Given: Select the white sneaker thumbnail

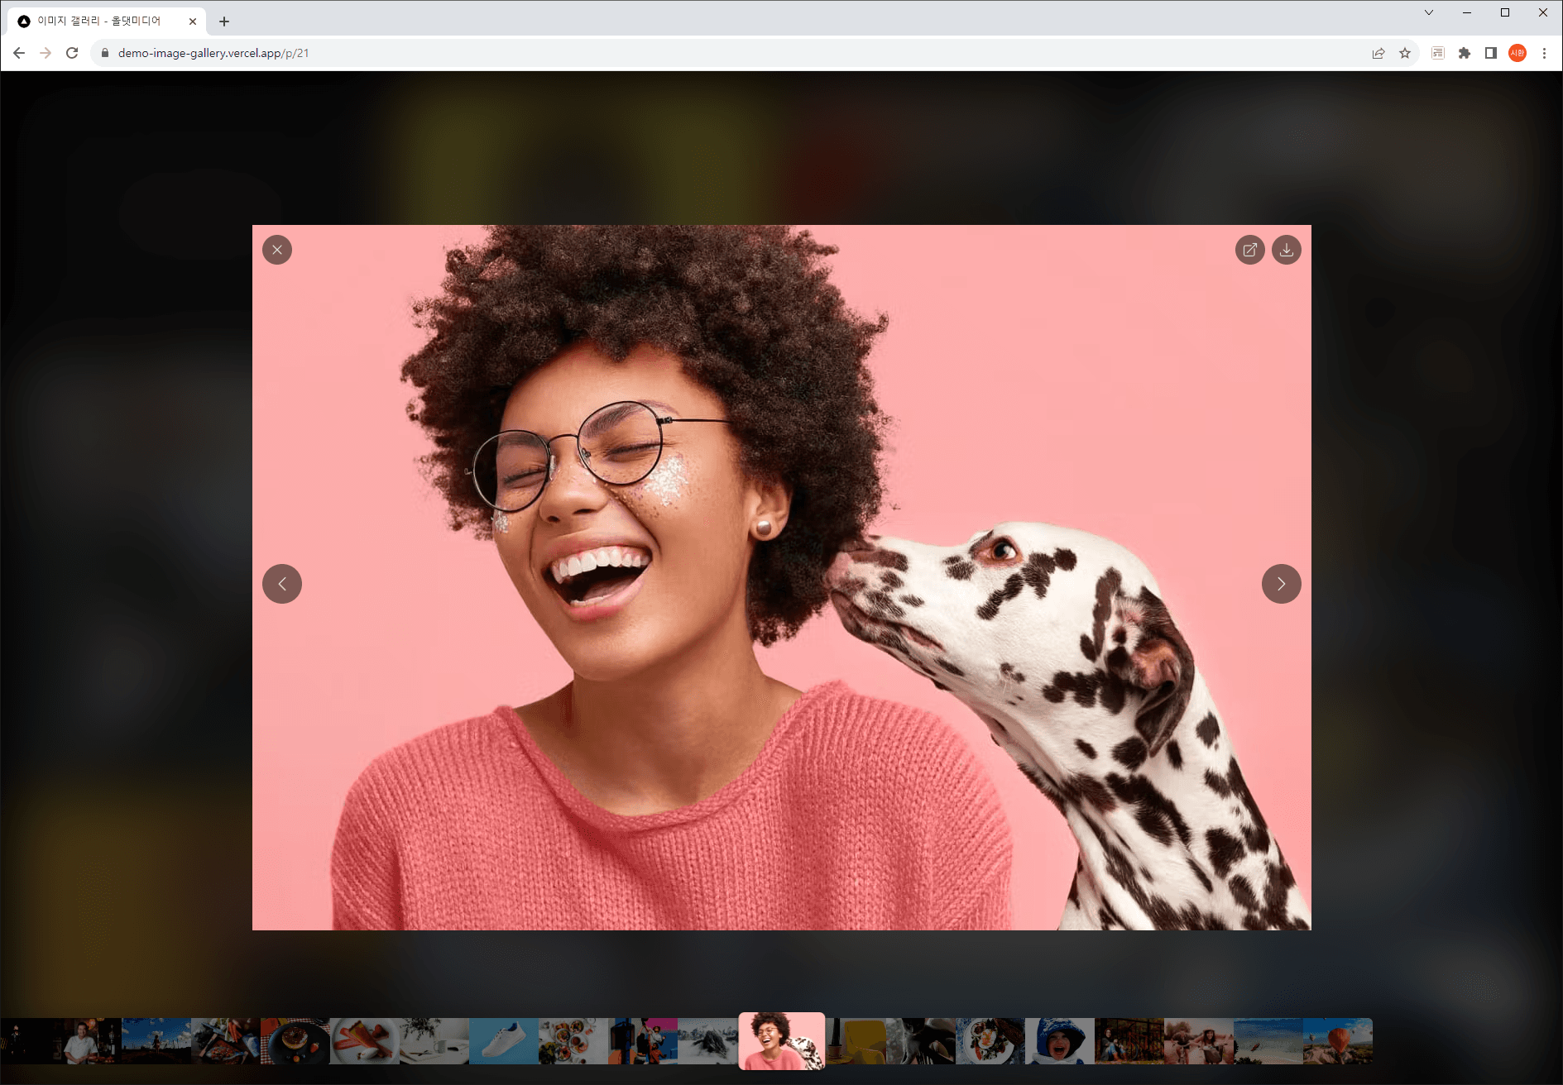Looking at the screenshot, I should click(x=504, y=1040).
